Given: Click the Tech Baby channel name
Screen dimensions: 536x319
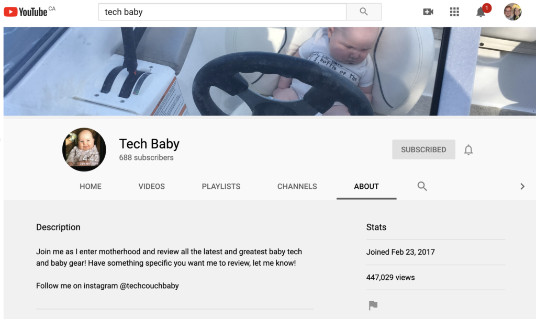Looking at the screenshot, I should (149, 144).
